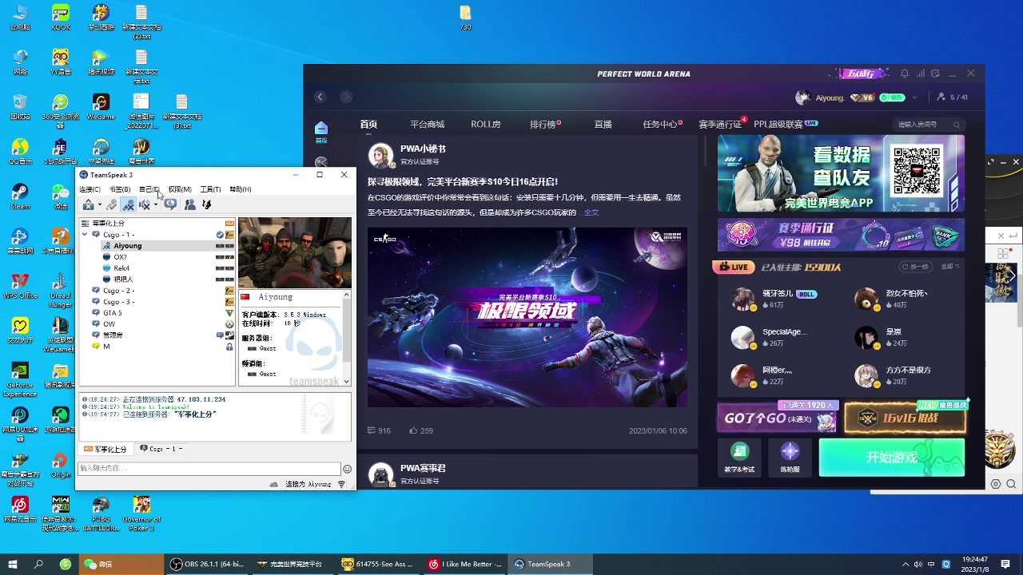
Task: Select the OW channel
Action: tap(109, 324)
